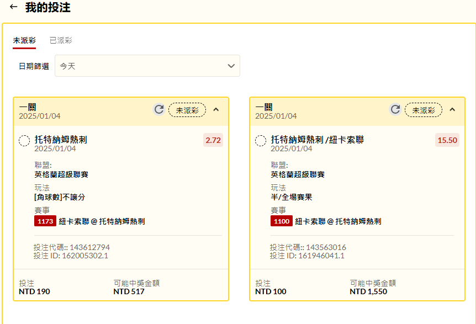Click the 一關 header of the 15.50 card

pyautogui.click(x=264, y=107)
